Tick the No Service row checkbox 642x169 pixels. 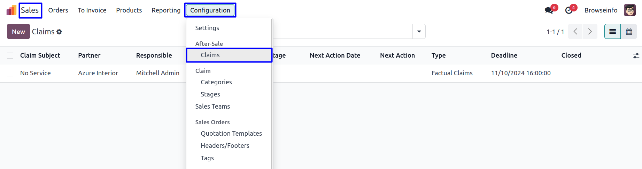pyautogui.click(x=10, y=73)
